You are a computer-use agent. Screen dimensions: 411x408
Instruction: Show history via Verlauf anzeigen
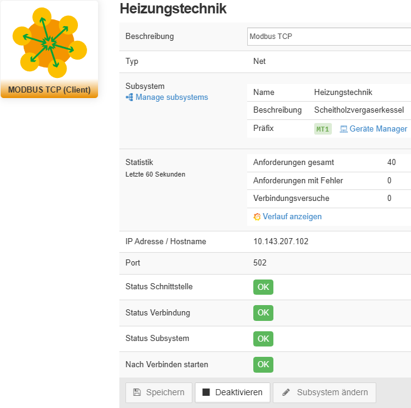coord(292,217)
